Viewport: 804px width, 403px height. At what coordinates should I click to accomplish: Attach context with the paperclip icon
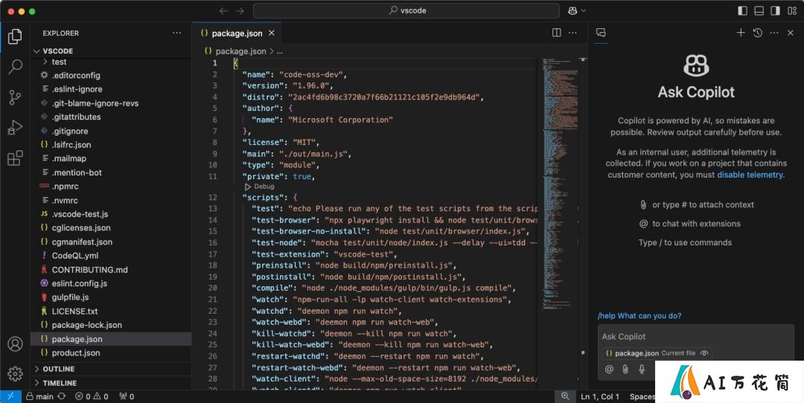point(625,369)
